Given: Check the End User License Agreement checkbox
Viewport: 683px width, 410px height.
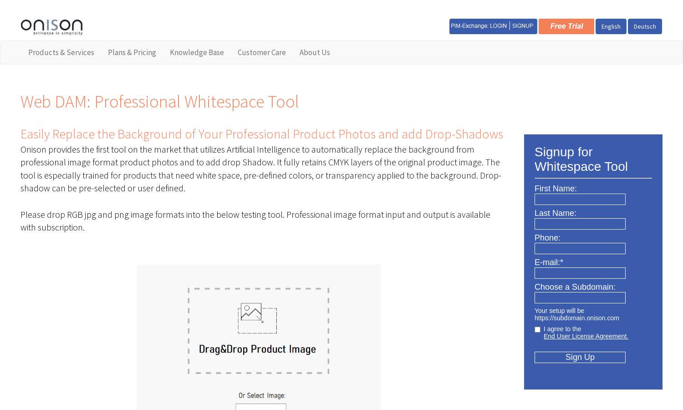Looking at the screenshot, I should pos(537,329).
